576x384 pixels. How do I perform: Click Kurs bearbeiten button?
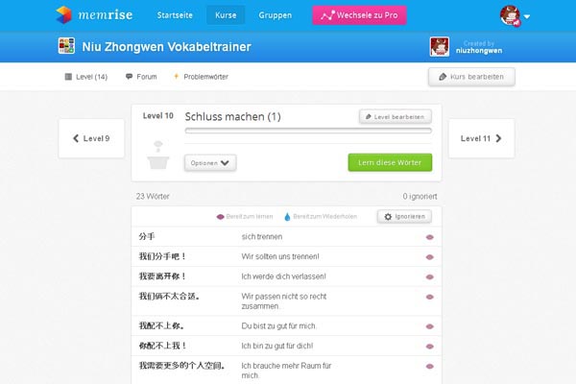(471, 77)
